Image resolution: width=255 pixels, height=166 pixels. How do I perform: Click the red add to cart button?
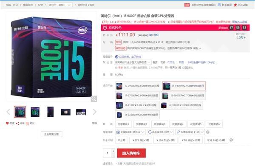pyautogui.click(x=131, y=153)
